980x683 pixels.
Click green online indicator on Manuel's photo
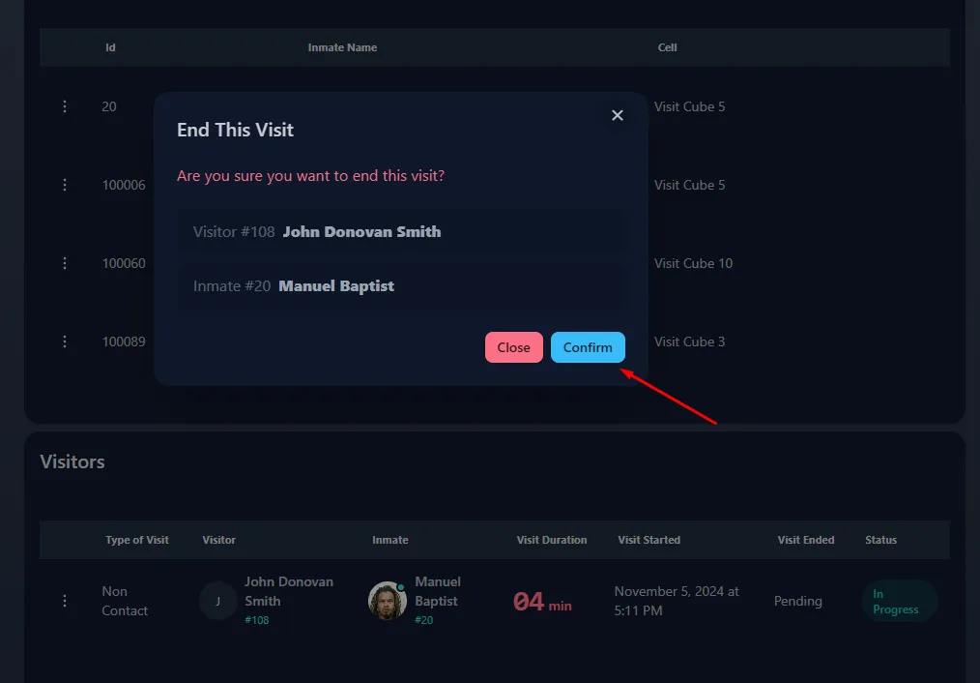400,587
